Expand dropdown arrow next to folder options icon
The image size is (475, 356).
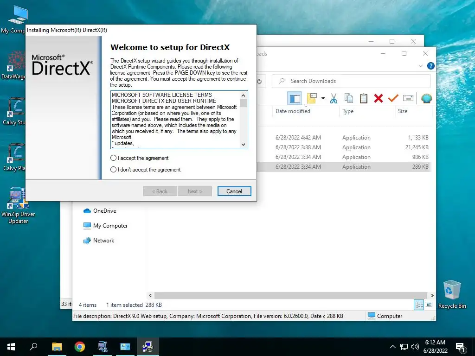pyautogui.click(x=323, y=98)
